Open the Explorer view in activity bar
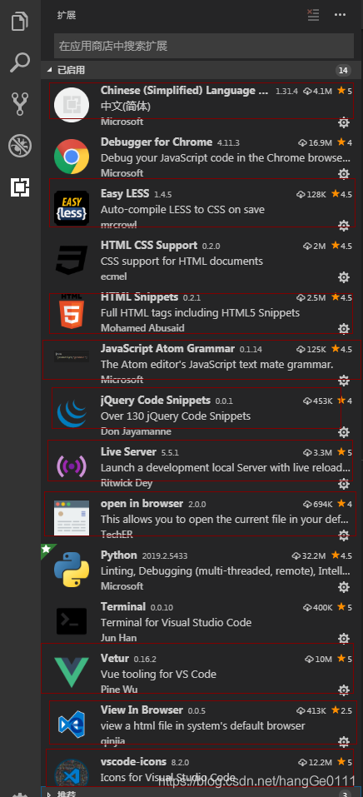363x797 pixels. pos(20,22)
